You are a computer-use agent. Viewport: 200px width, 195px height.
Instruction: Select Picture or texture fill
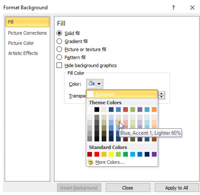(x=59, y=49)
